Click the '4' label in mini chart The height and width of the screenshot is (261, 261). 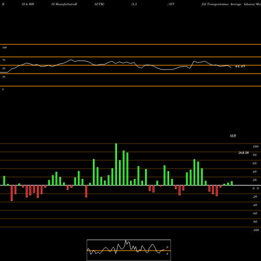pyautogui.click(x=167, y=254)
